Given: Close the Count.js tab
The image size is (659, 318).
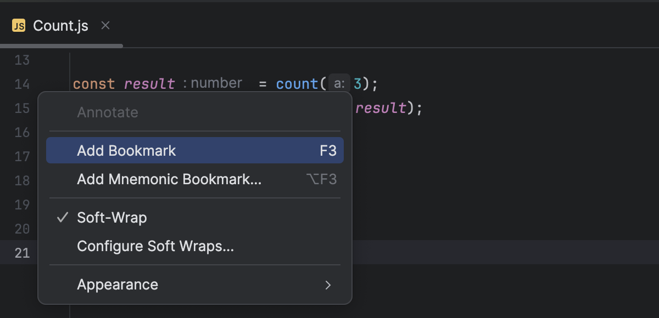Looking at the screenshot, I should [105, 25].
